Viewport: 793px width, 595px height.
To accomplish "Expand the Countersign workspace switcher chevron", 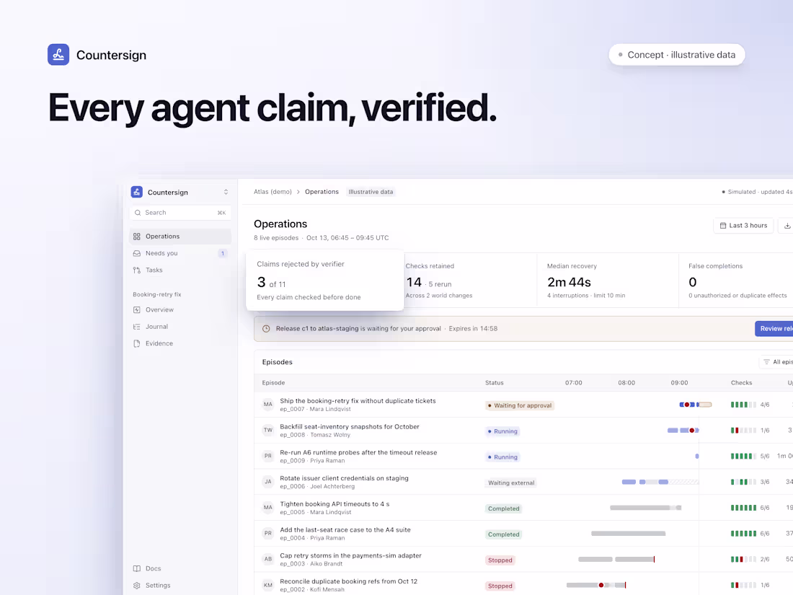I will (226, 193).
